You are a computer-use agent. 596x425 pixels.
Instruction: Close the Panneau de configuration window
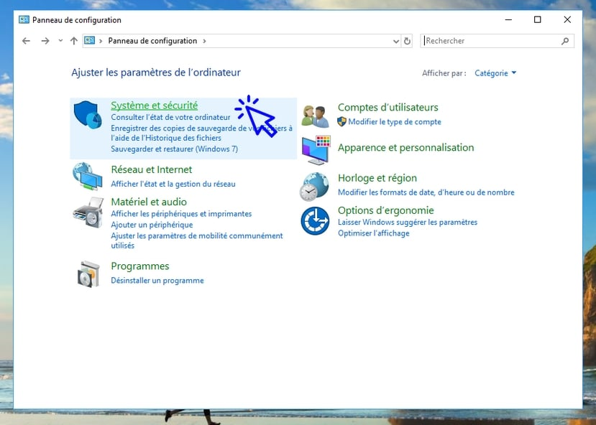567,19
